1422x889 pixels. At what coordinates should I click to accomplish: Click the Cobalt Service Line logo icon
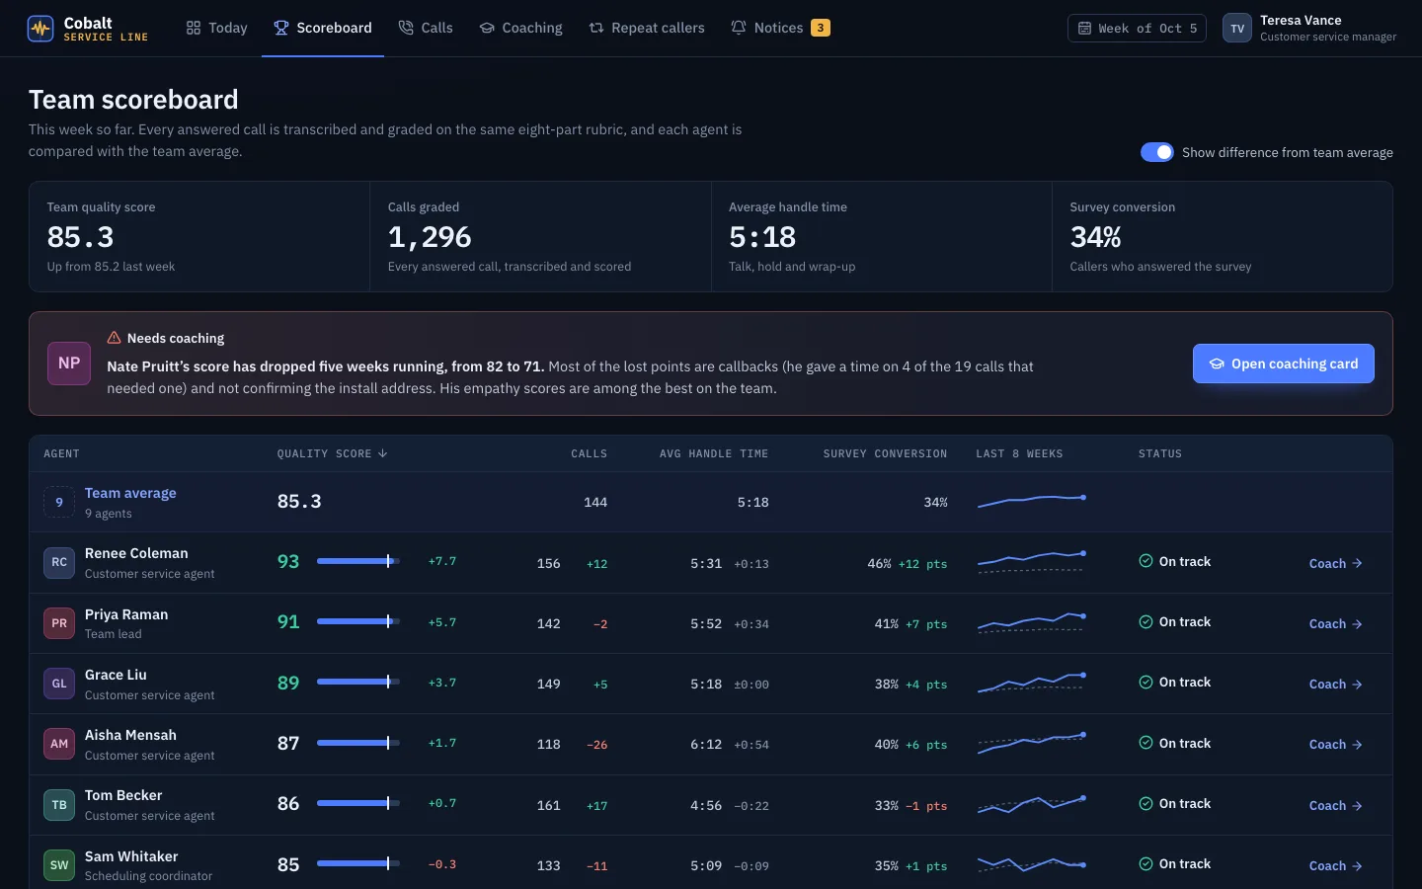pos(40,29)
